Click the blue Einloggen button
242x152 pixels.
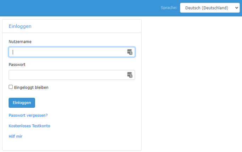[22, 103]
